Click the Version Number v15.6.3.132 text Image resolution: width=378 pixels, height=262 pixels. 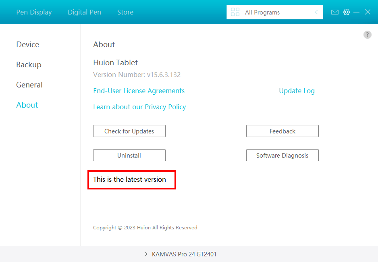[x=137, y=75]
